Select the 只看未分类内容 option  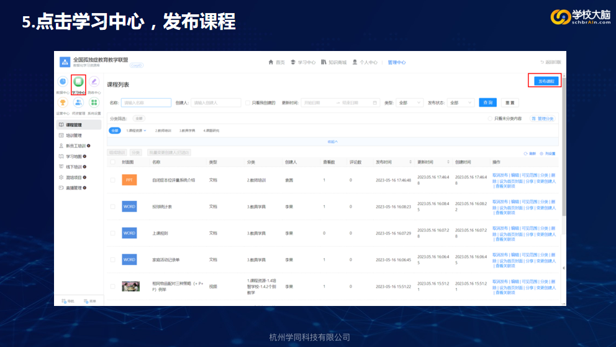pyautogui.click(x=490, y=118)
